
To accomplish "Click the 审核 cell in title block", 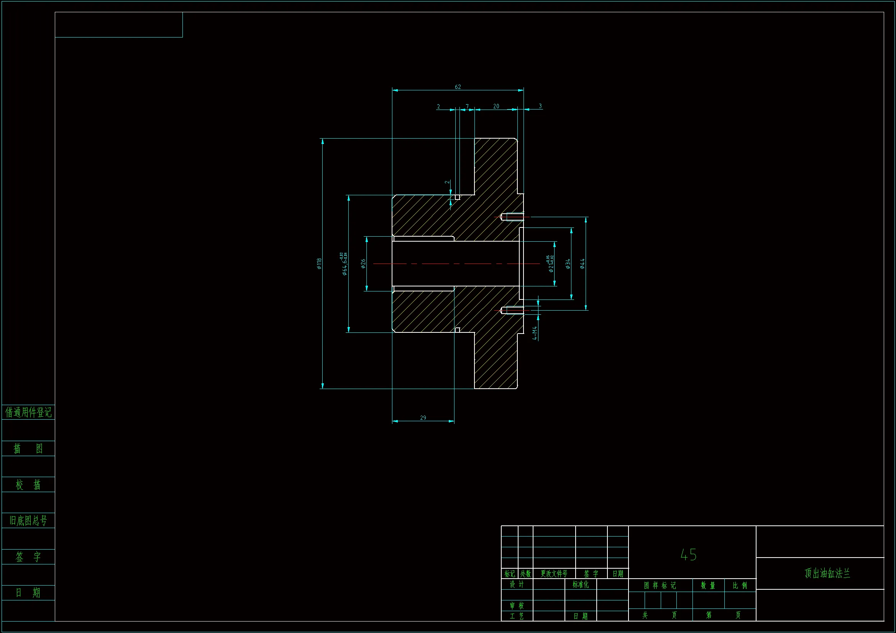I will (x=517, y=606).
